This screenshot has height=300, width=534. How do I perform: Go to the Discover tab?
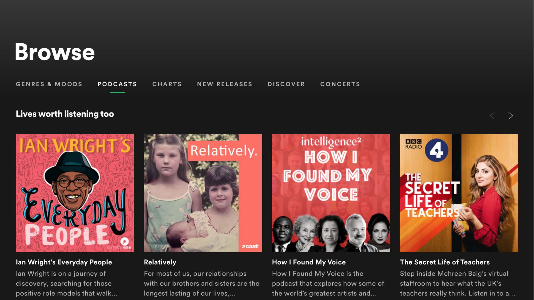click(x=286, y=84)
